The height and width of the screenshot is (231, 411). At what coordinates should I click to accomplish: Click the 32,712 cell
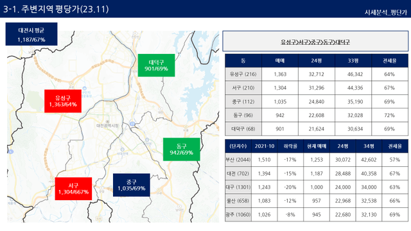pyautogui.click(x=317, y=74)
